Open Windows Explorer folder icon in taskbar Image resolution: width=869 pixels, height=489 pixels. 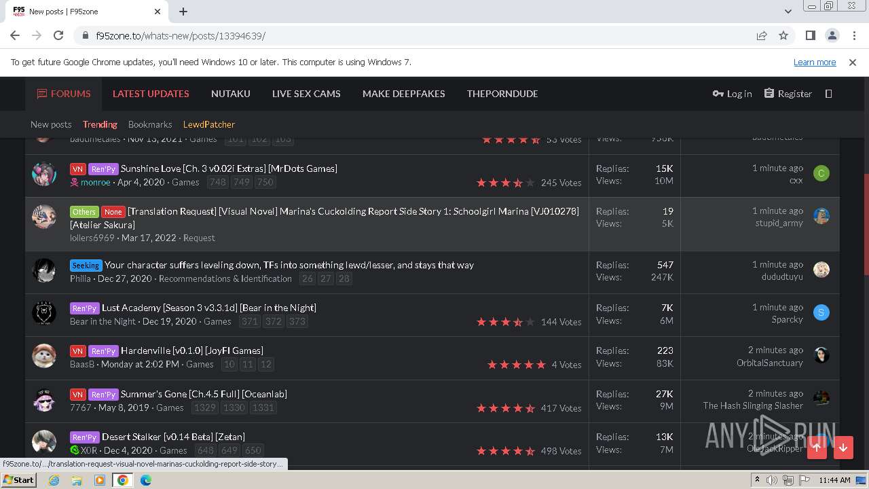[x=77, y=480]
